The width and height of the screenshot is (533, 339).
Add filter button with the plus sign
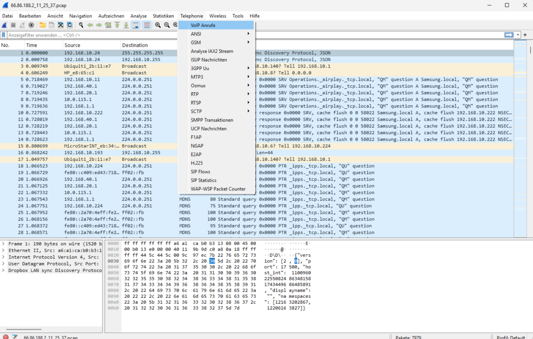coord(525,35)
